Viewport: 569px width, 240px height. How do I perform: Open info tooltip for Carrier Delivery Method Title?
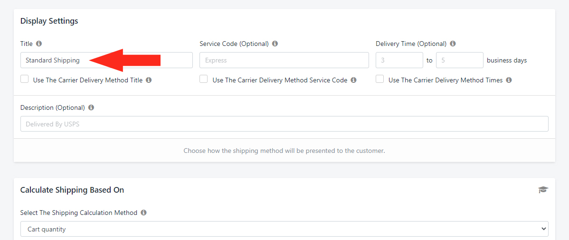click(x=148, y=80)
